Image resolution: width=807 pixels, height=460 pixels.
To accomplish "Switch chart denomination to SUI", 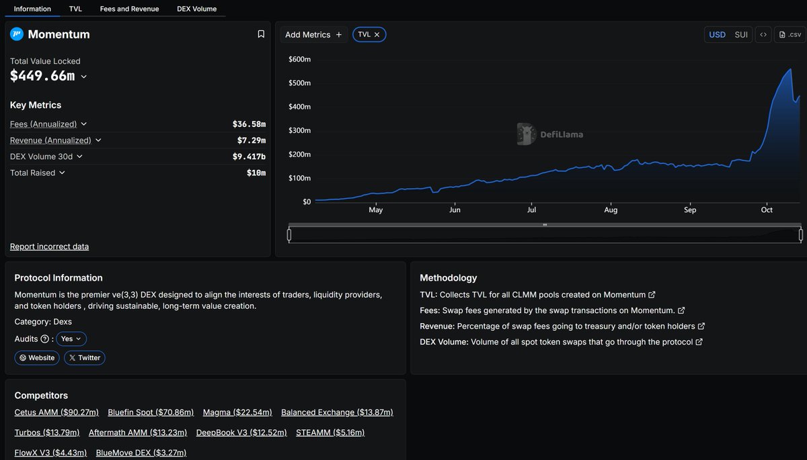I will coord(741,35).
